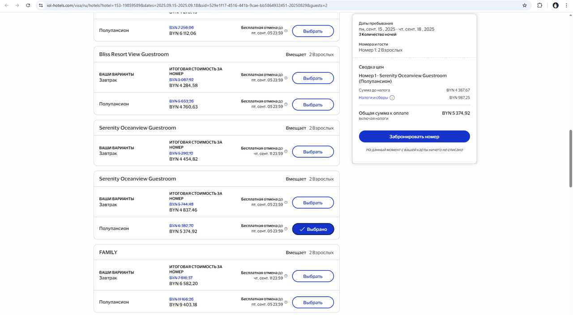This screenshot has width=573, height=315.
Task: Click cancellation info icon for FAMILY Полупансион
Action: click(286, 302)
